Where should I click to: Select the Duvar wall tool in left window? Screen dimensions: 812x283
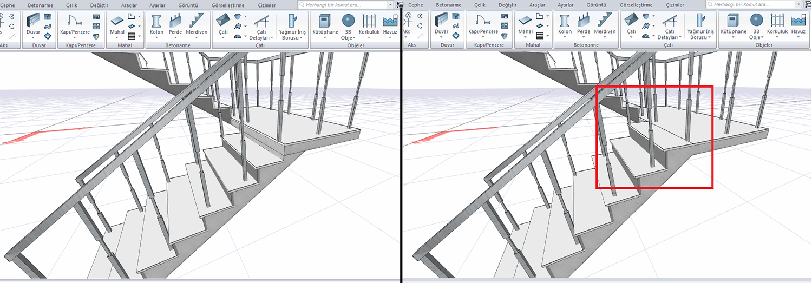tap(33, 25)
